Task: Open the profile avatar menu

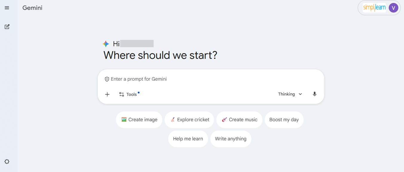Action: pos(394,8)
